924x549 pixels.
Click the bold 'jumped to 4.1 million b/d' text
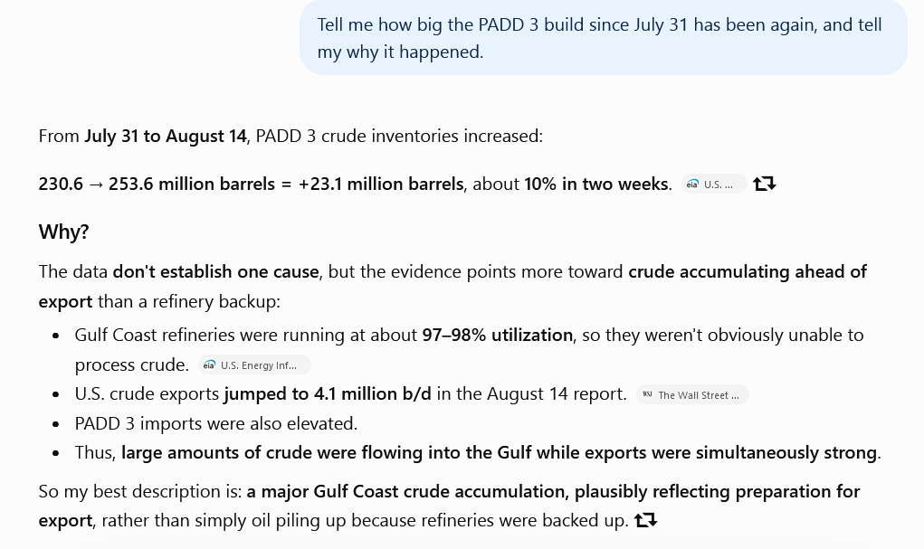[x=328, y=393]
